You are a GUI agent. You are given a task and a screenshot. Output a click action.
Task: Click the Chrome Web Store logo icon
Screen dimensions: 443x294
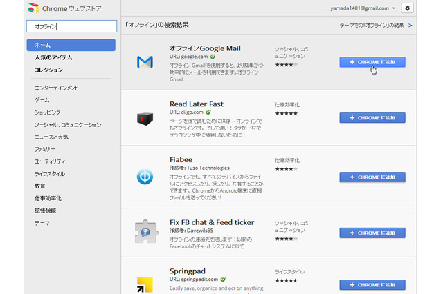click(x=33, y=8)
